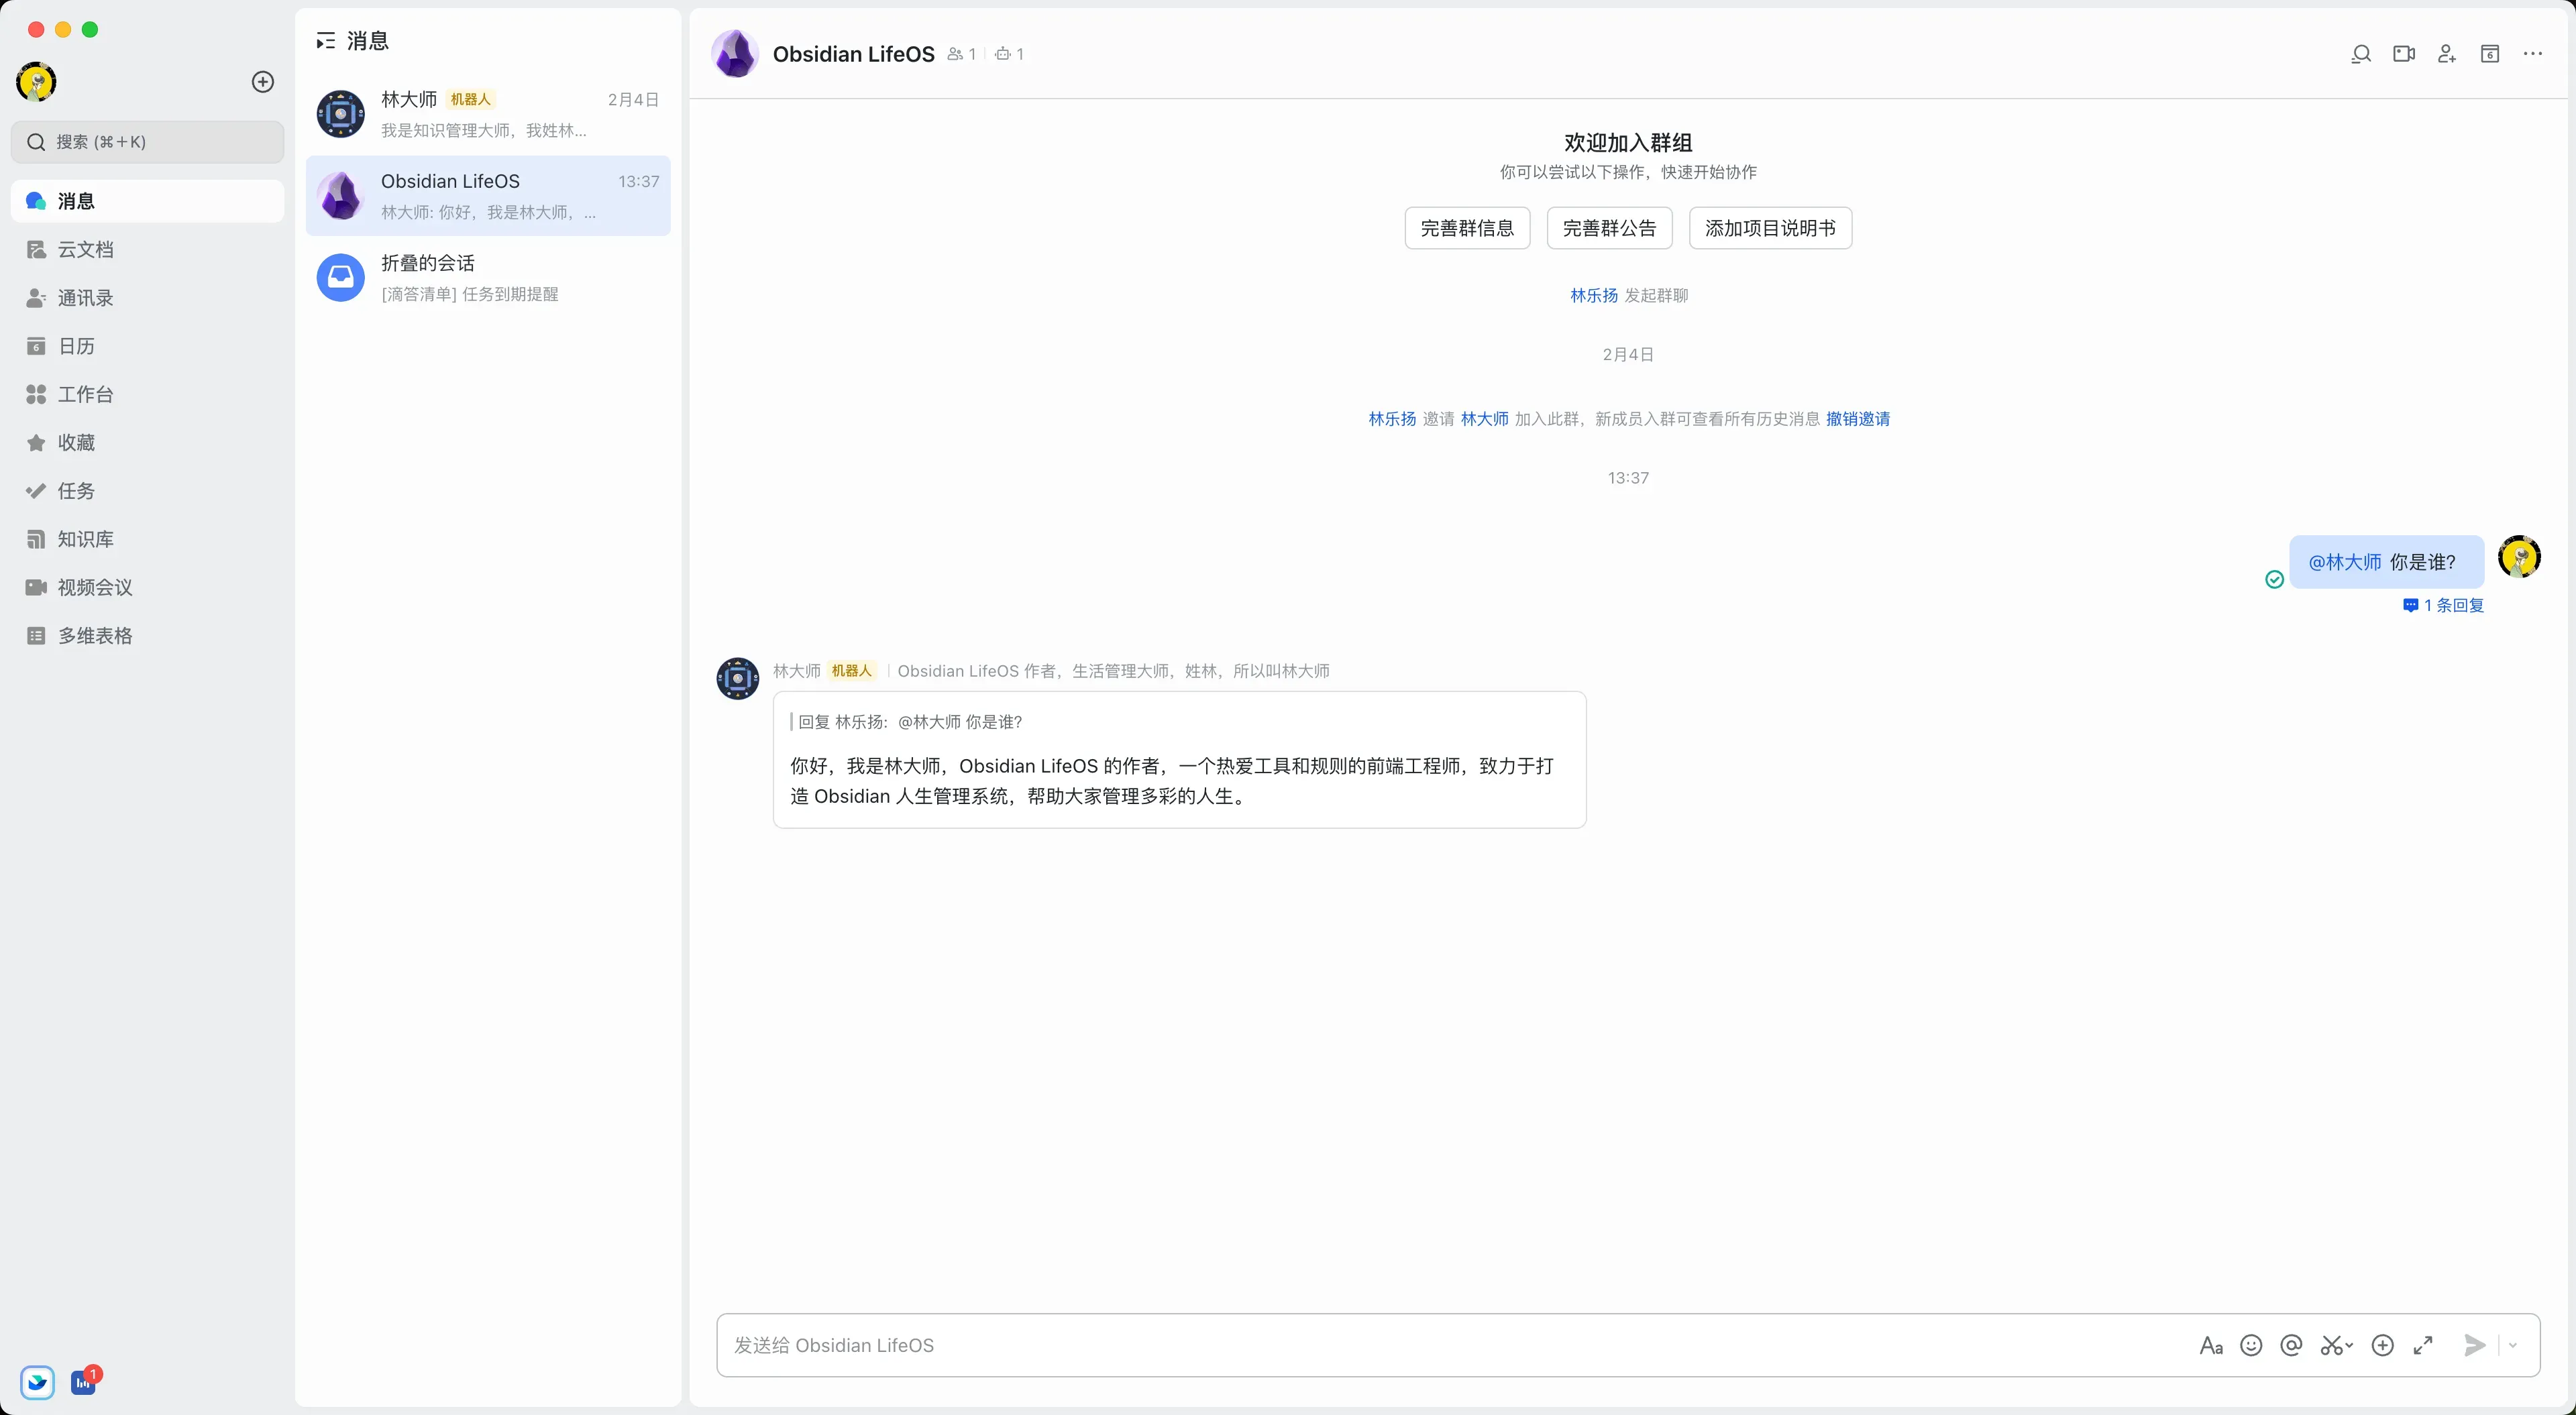The image size is (2576, 1415).
Task: Click the user profile avatar in sidebar
Action: point(36,81)
